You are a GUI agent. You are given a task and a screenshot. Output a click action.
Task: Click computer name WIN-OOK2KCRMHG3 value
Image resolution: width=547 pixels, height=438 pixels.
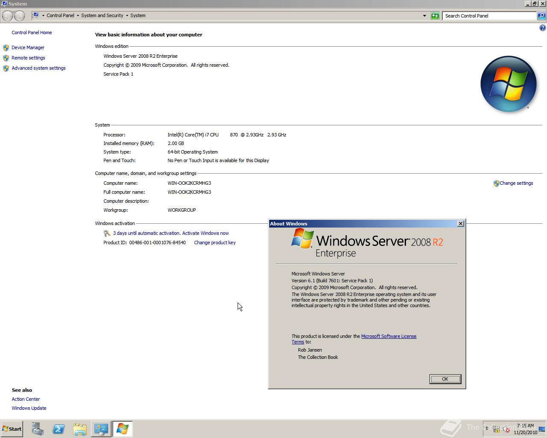coord(189,183)
